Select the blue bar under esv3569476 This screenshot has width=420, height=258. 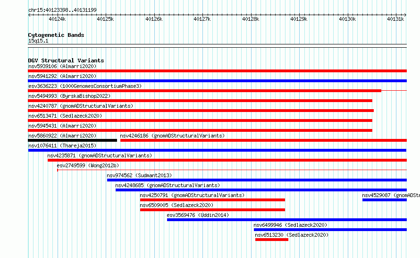point(287,220)
